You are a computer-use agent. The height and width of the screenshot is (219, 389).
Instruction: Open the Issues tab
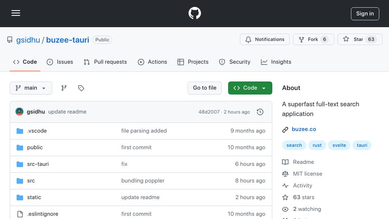point(60,62)
